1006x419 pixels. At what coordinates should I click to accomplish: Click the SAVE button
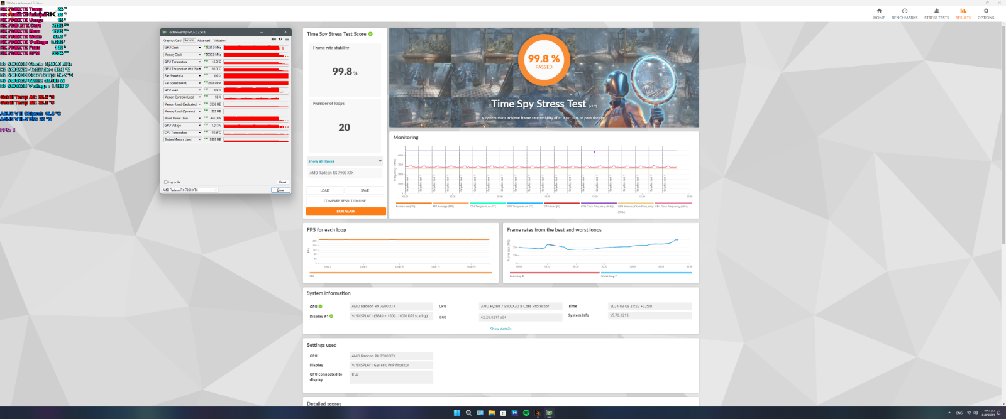tap(365, 190)
